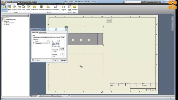Click the dialog help icon bottom-left

[x=33, y=60]
